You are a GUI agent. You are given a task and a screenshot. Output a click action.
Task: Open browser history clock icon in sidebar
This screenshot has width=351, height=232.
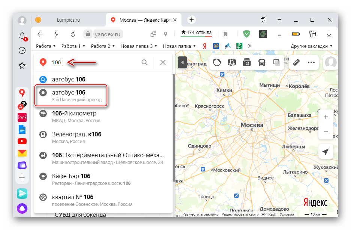click(22, 50)
